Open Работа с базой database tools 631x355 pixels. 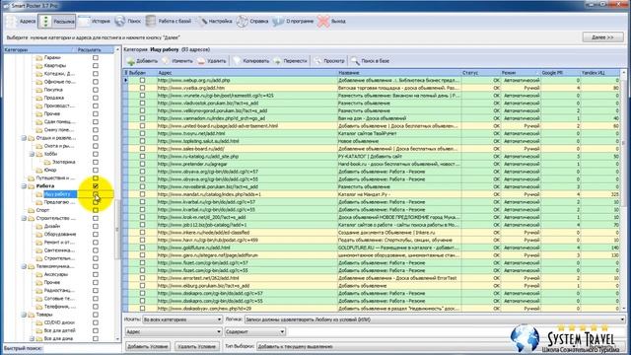(169, 22)
